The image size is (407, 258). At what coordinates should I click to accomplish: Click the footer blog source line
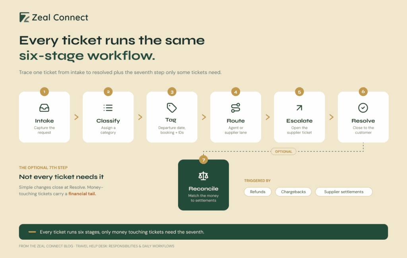tap(97, 246)
